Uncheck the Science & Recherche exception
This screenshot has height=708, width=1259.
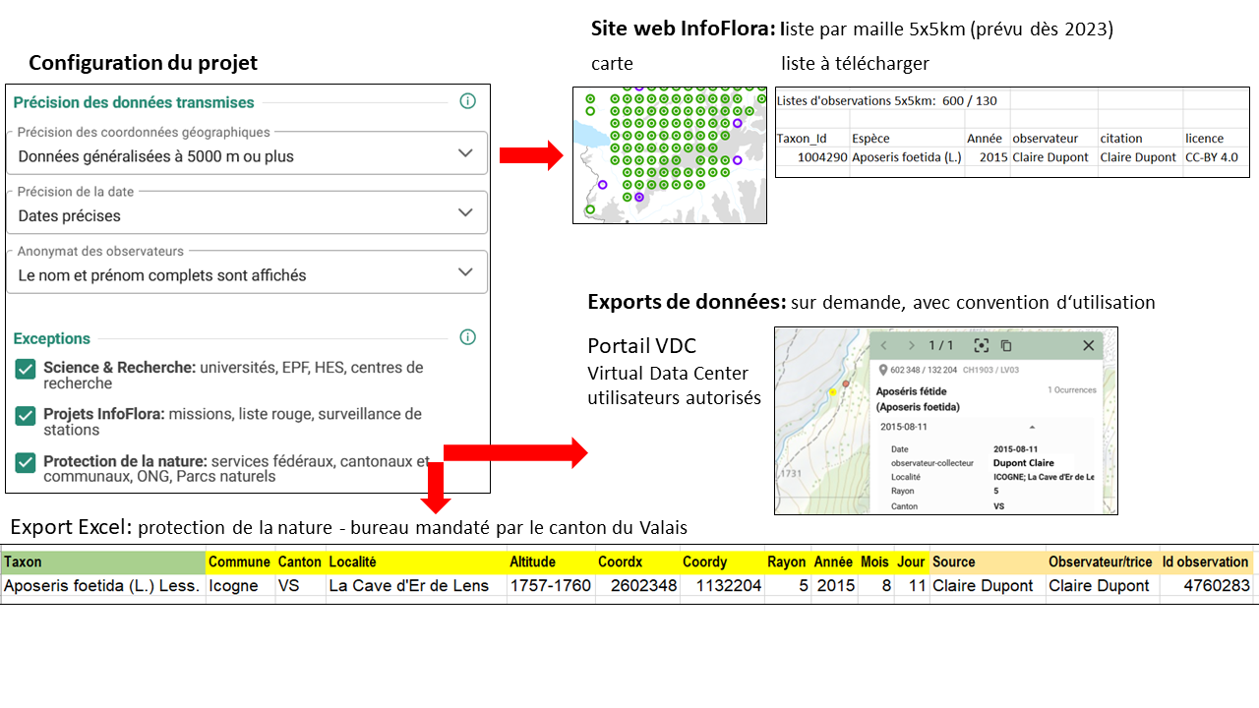click(26, 370)
